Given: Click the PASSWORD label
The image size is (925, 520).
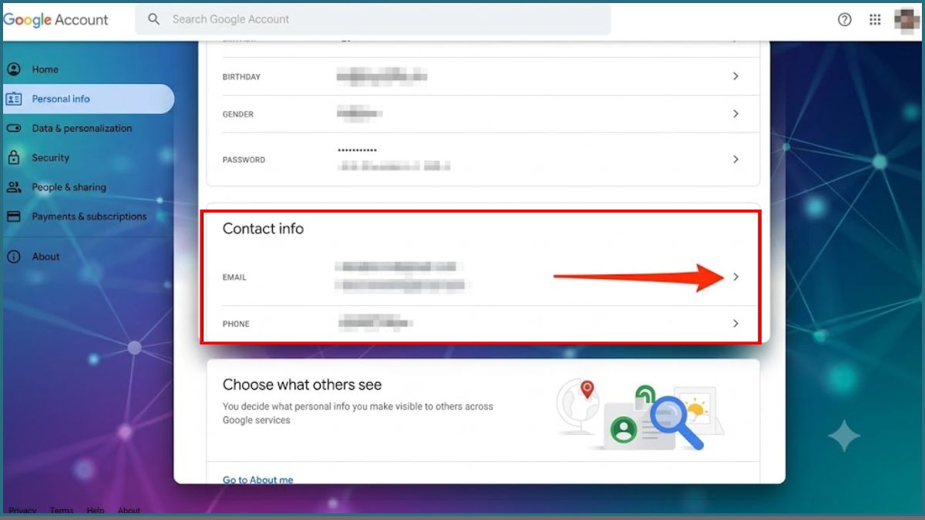Looking at the screenshot, I should [244, 160].
